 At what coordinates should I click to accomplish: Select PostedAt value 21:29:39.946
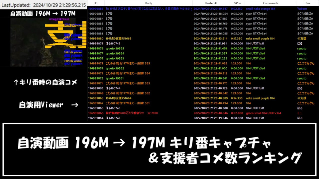(x=211, y=118)
